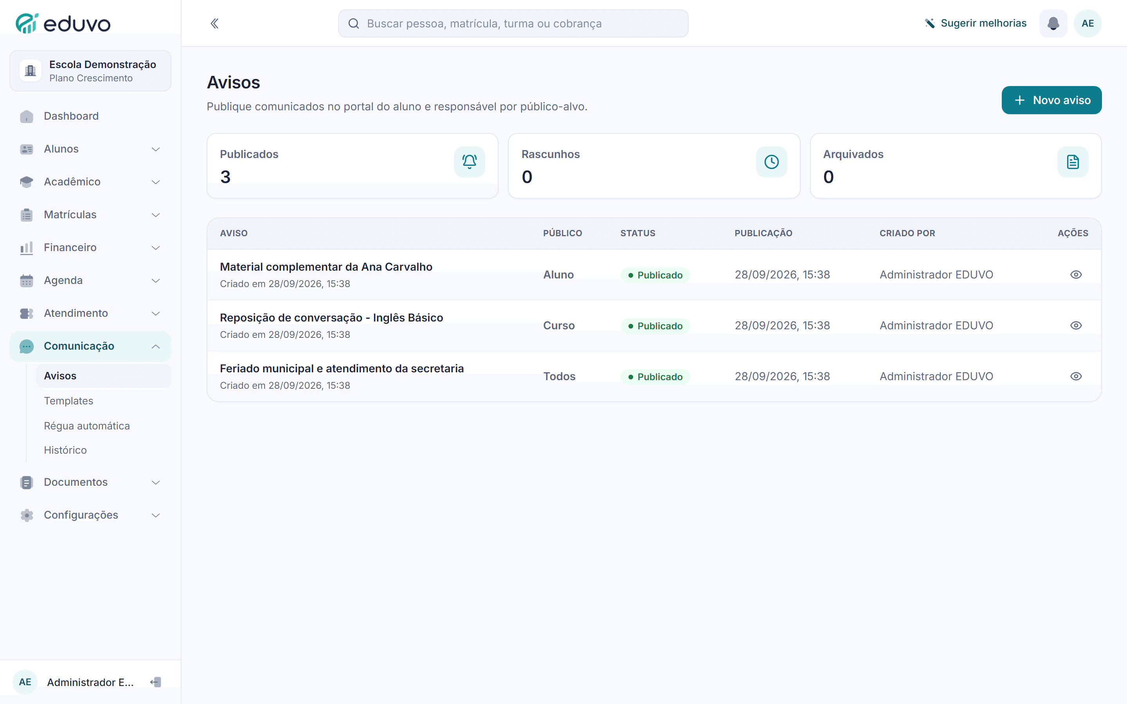
Task: Click the Rascunhos clock icon
Action: [771, 162]
